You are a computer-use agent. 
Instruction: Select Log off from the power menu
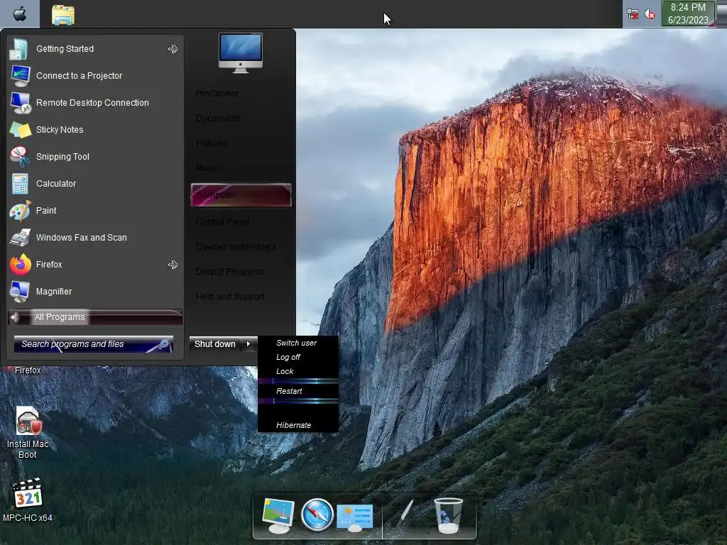(x=297, y=357)
